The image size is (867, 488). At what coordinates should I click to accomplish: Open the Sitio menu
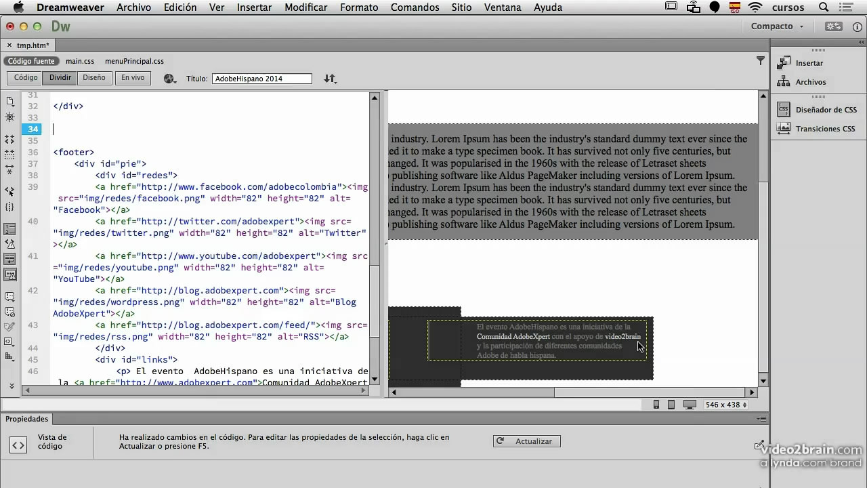[x=461, y=7]
